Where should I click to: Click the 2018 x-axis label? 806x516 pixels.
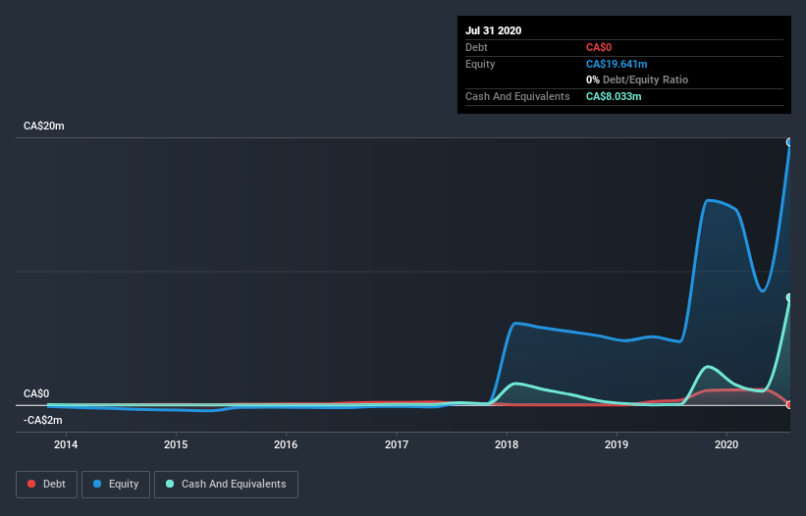click(x=507, y=444)
